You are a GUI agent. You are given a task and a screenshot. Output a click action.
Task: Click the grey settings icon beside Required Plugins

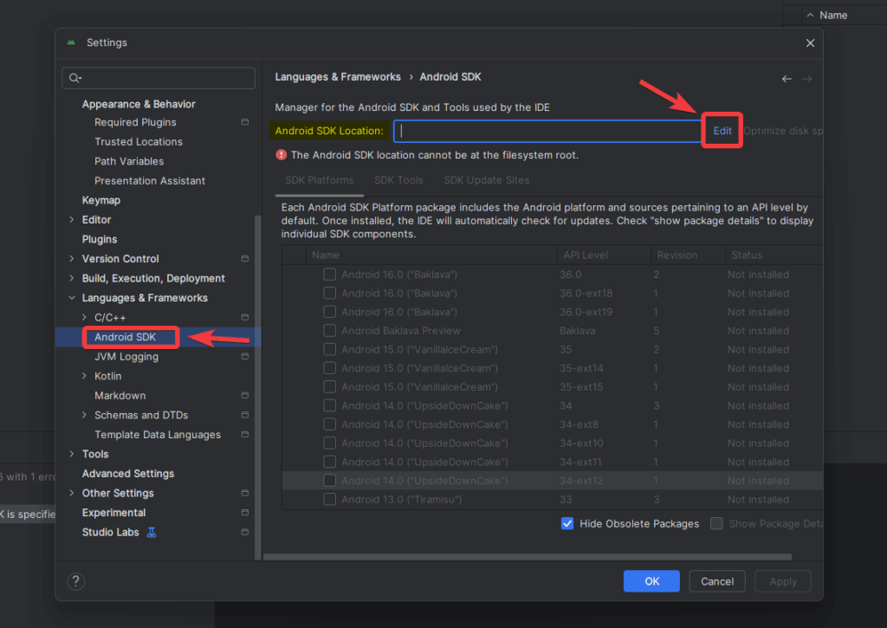click(243, 122)
